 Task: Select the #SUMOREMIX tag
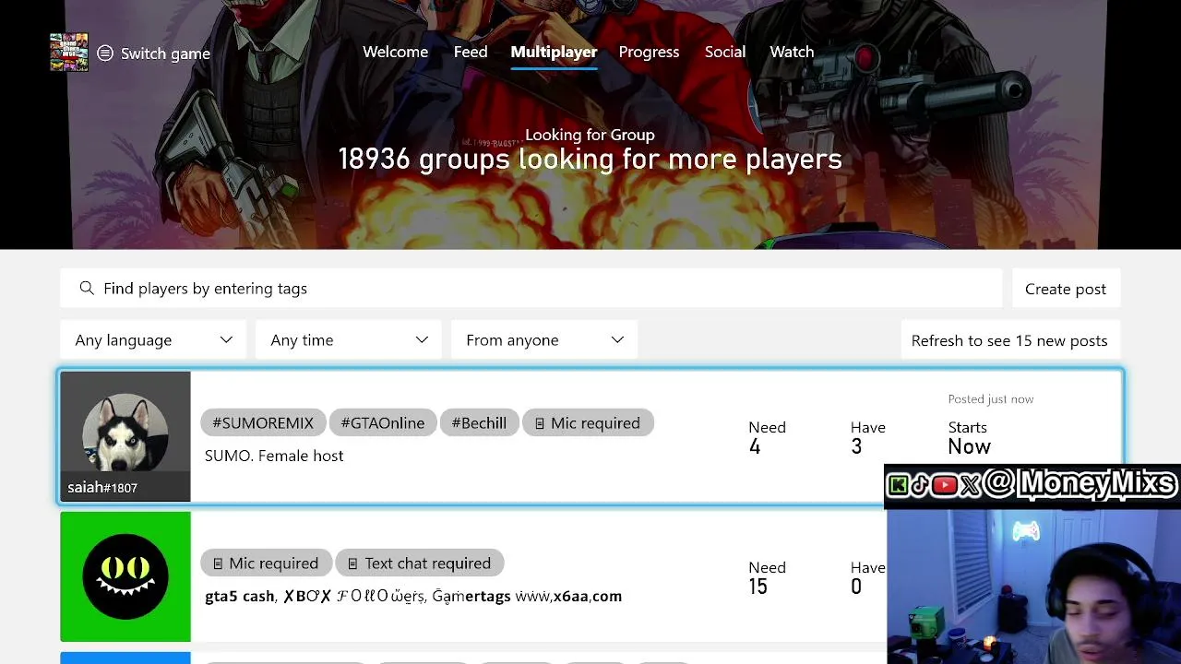263,423
